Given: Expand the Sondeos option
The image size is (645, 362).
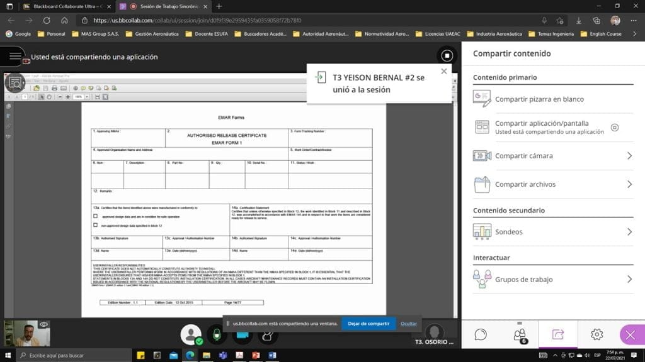Looking at the screenshot, I should click(629, 232).
